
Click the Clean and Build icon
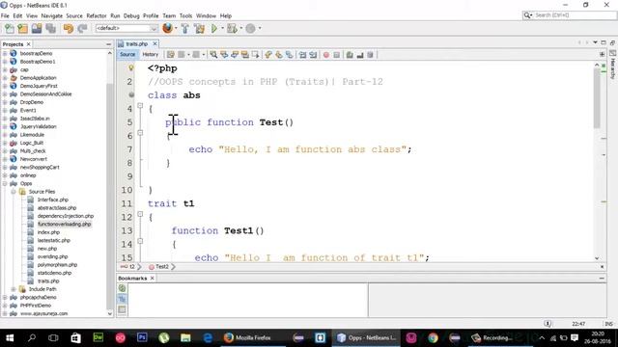[200, 28]
